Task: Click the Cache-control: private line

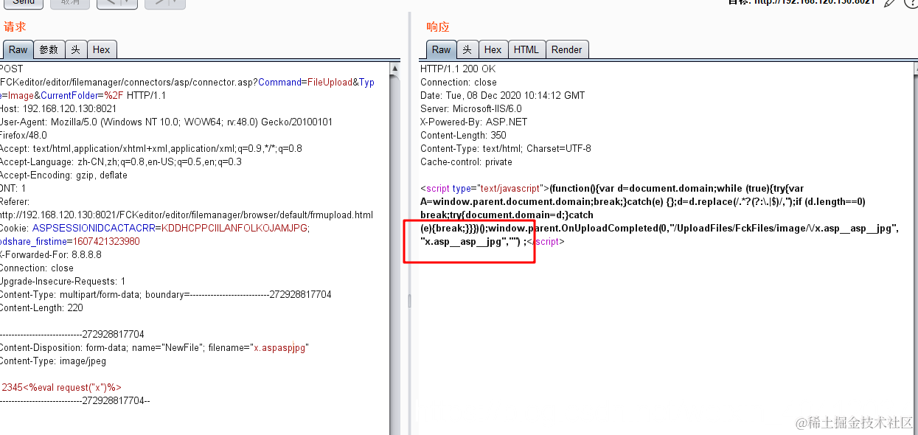Action: (x=466, y=161)
